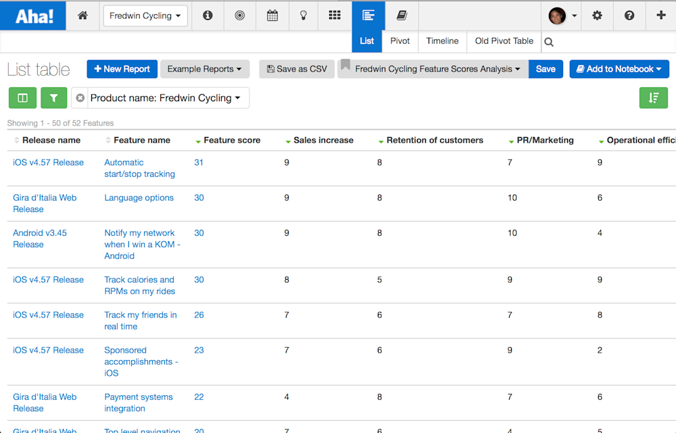676x433 pixels.
Task: Switch to the Timeline tab
Action: pos(442,41)
